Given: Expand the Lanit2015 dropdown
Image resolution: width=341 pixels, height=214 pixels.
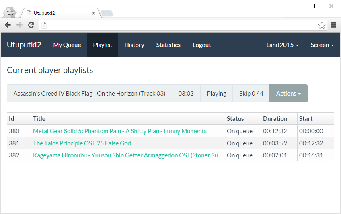Looking at the screenshot, I should point(282,45).
